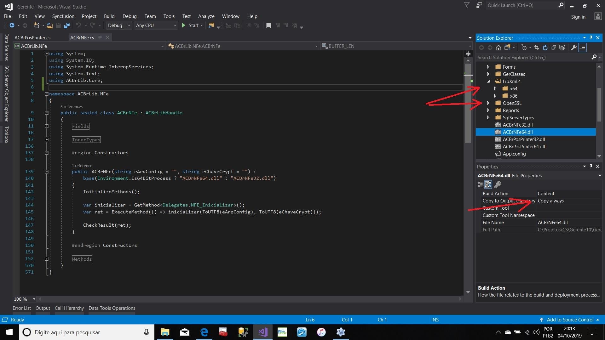Viewport: 605px width, 340px height.
Task: Expand the OpenSSL folder
Action: 488,103
